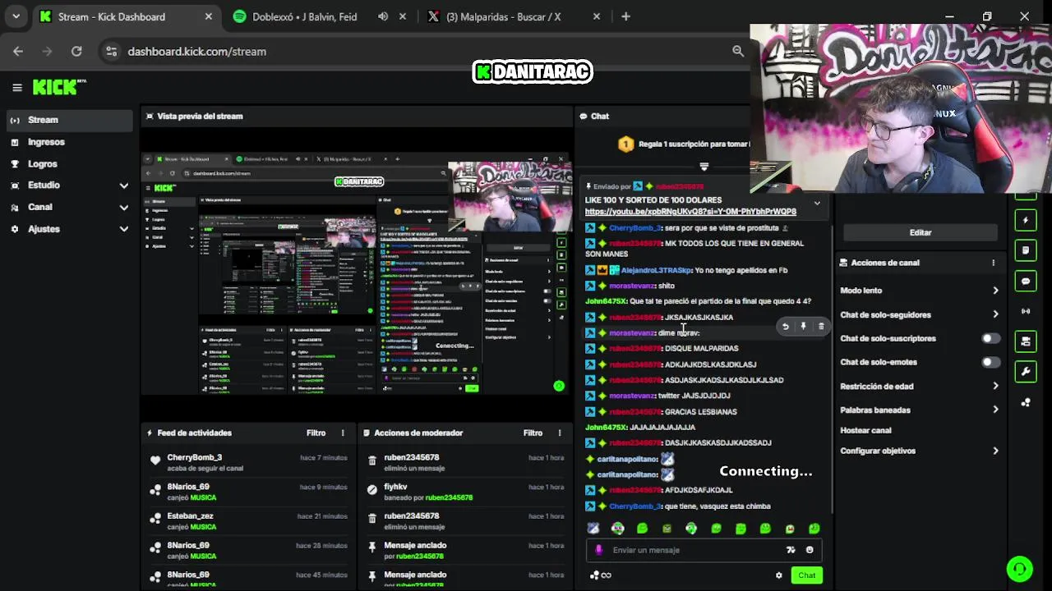
Task: Open Chat de solo-seguidores settings arrow
Action: [995, 314]
